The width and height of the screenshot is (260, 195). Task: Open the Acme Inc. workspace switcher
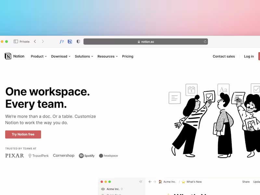coord(113,189)
